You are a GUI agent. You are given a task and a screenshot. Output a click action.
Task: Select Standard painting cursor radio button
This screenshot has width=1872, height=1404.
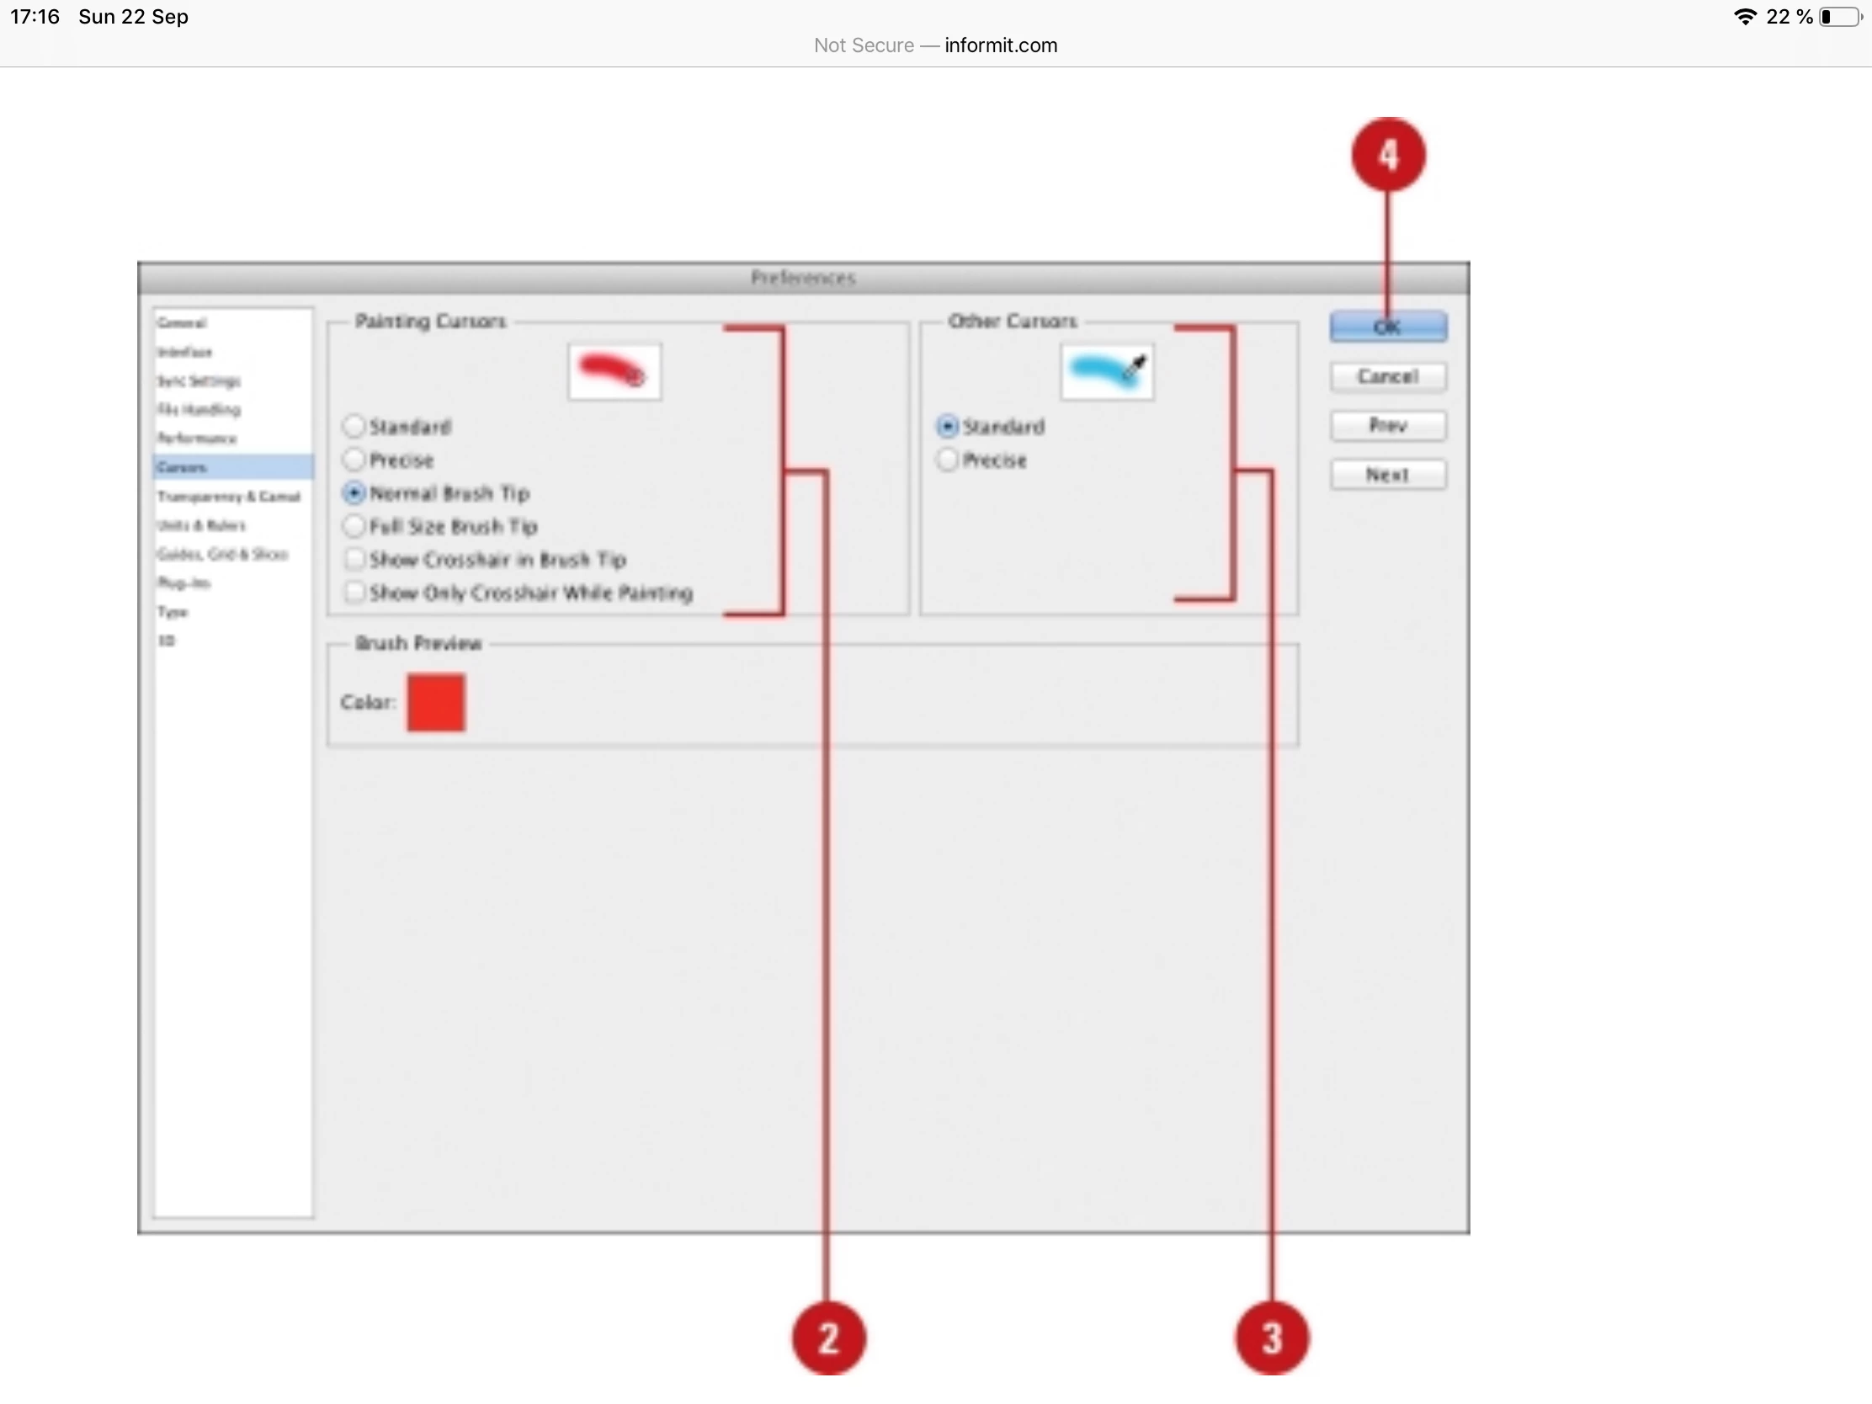tap(354, 426)
